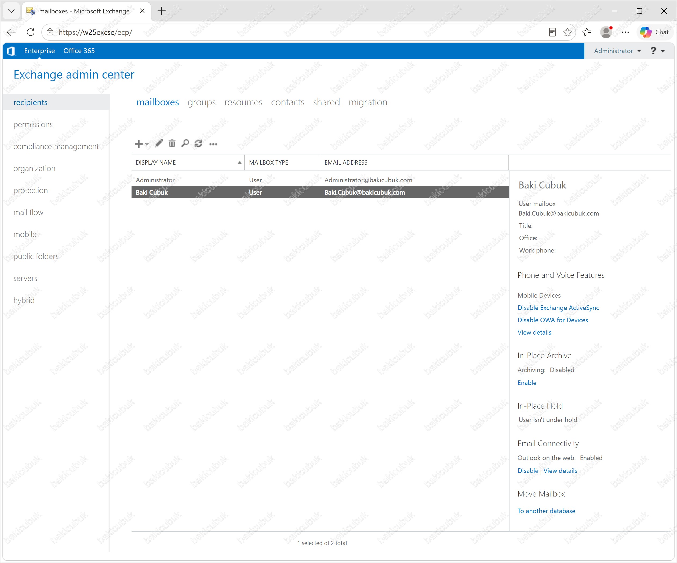Open the tab search chevron

(x=11, y=11)
